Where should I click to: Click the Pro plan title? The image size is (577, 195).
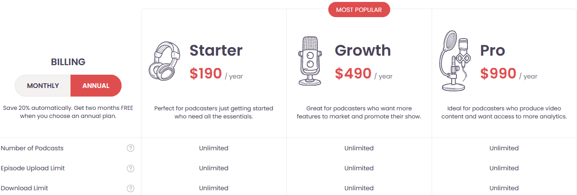tap(492, 50)
